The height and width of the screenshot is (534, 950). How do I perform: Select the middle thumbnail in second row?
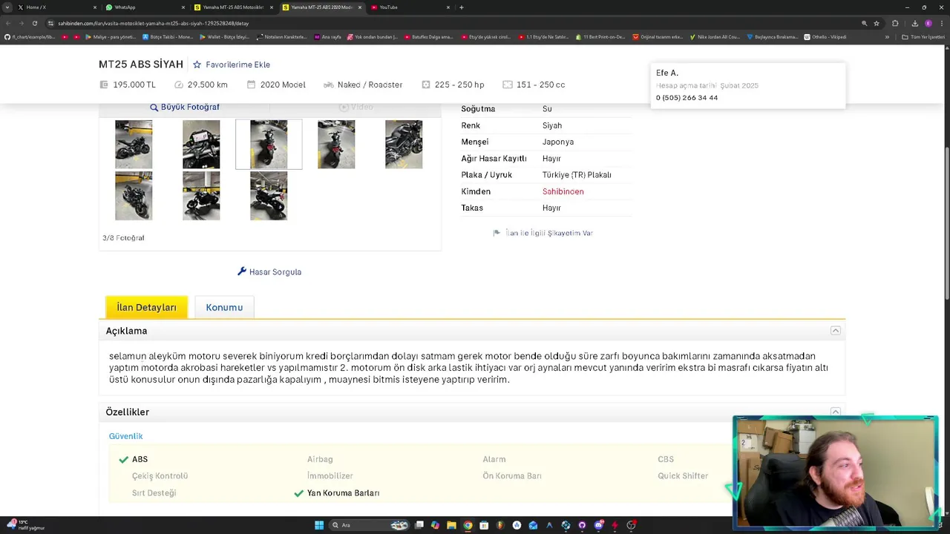[201, 196]
